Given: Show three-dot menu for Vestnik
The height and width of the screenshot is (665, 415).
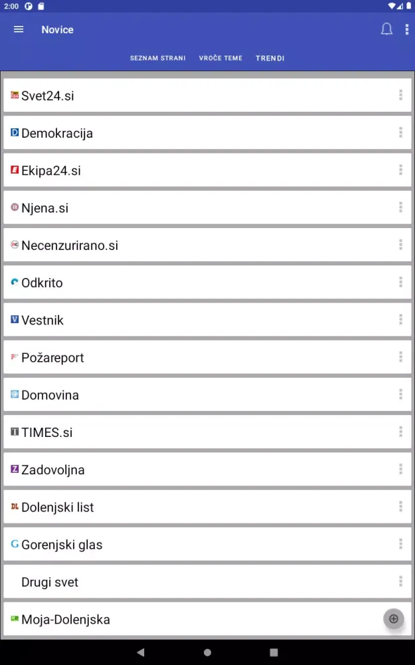Looking at the screenshot, I should tap(400, 320).
